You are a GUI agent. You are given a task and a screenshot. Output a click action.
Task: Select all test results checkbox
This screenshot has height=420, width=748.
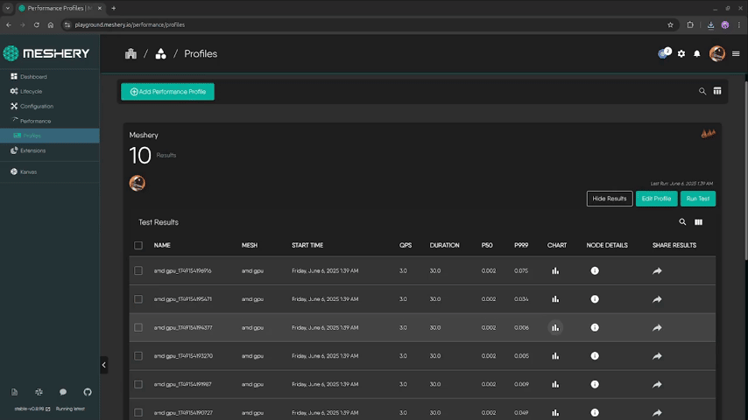(138, 245)
